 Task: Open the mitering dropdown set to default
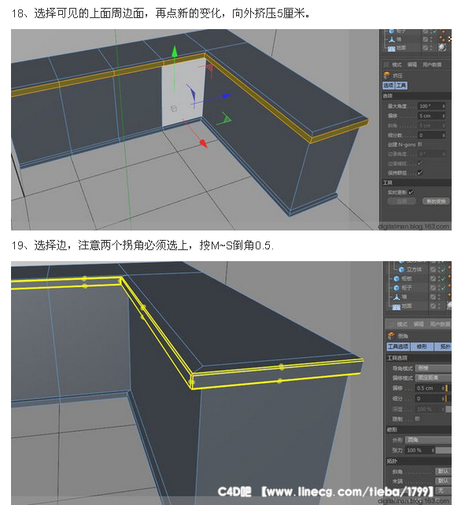pyautogui.click(x=443, y=472)
